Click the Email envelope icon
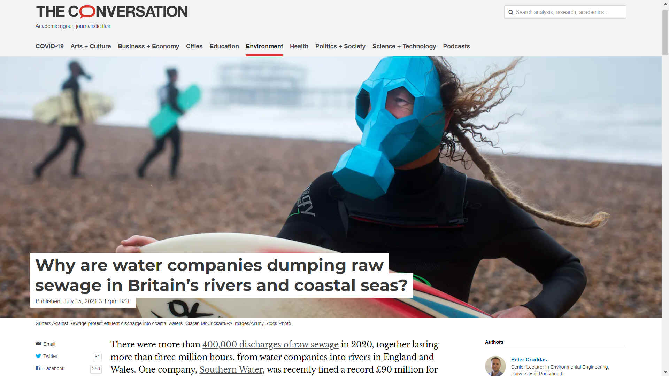Viewport: 669px width, 376px height. (x=38, y=344)
